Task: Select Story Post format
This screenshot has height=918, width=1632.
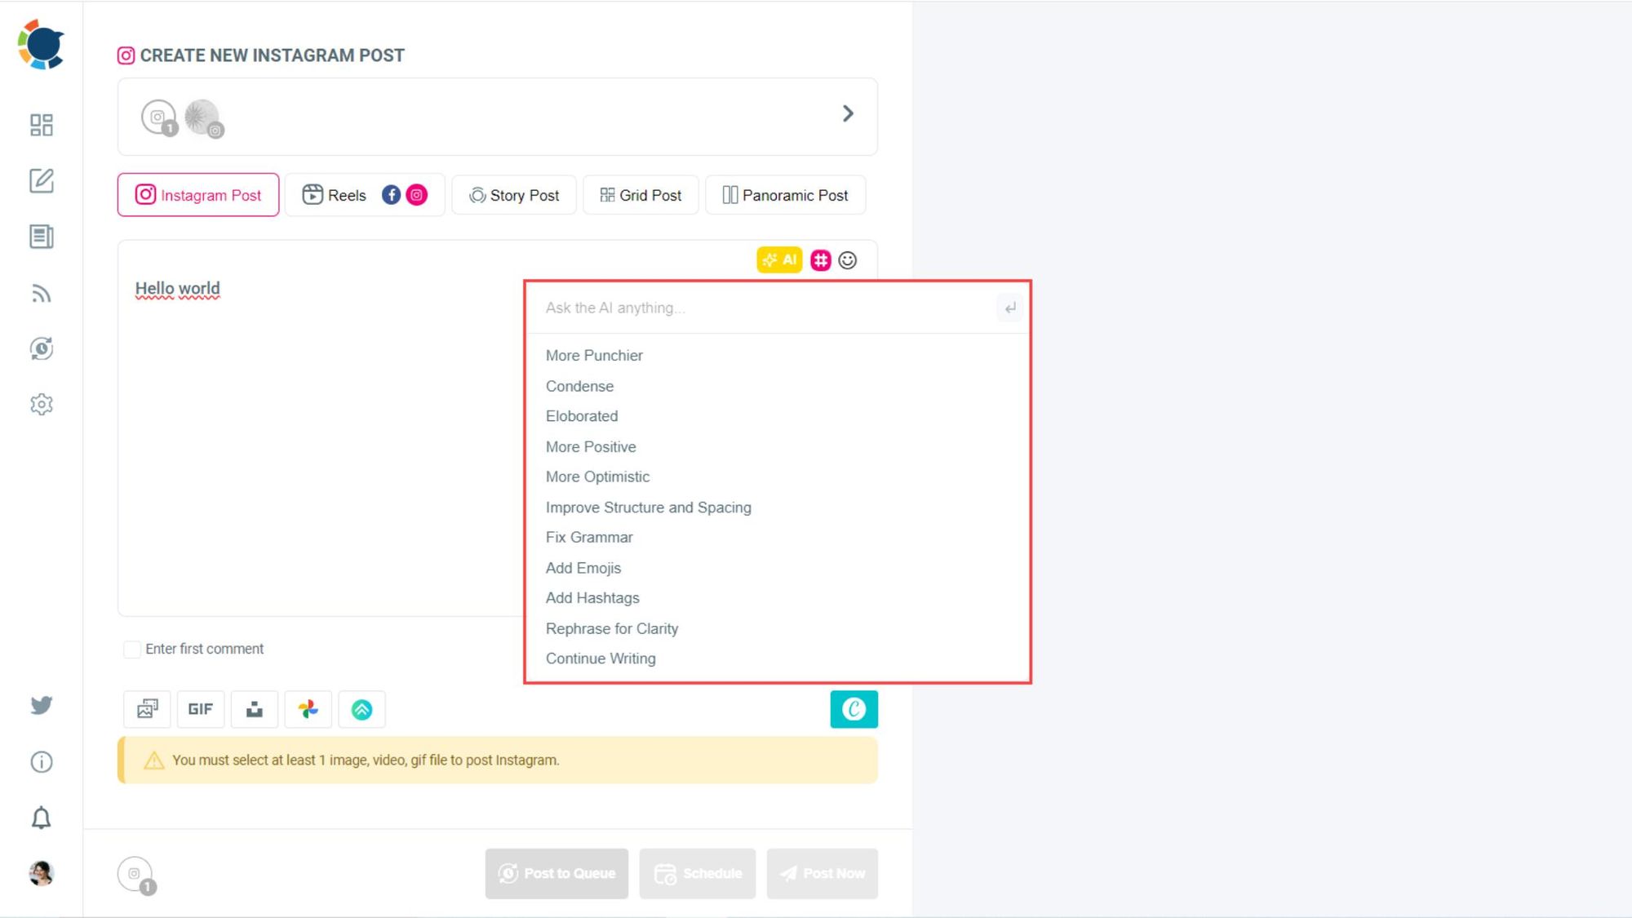Action: pos(513,194)
